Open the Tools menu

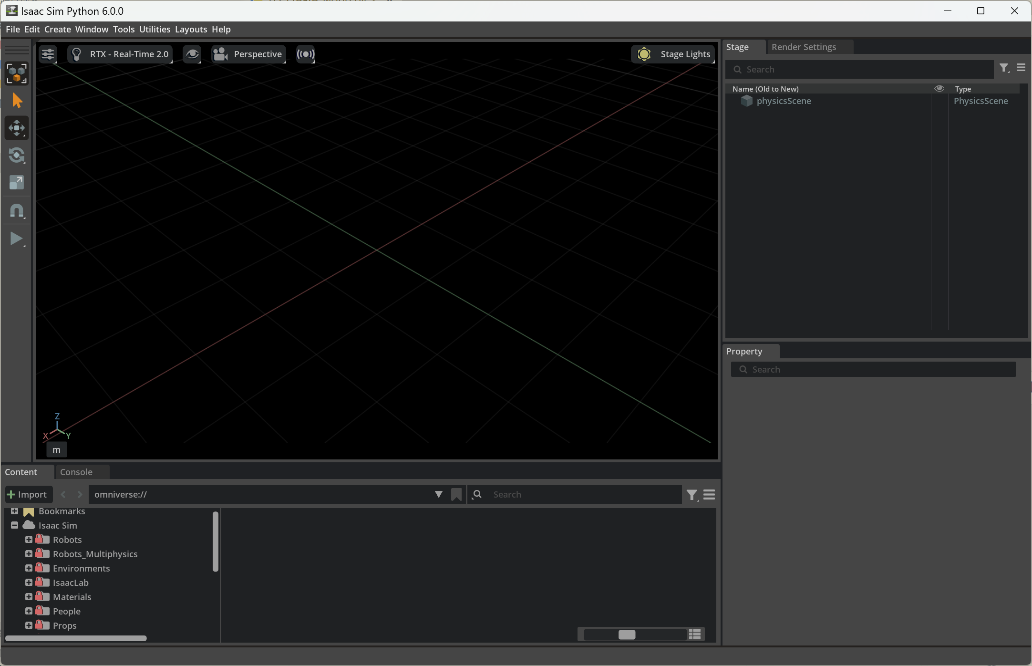coord(124,29)
